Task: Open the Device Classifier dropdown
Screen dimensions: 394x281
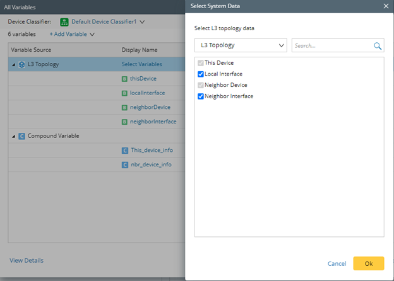Action: click(x=142, y=22)
